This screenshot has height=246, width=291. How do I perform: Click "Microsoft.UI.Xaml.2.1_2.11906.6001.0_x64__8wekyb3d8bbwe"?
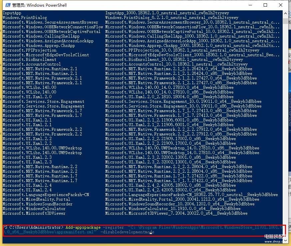pyautogui.click(x=169, y=124)
